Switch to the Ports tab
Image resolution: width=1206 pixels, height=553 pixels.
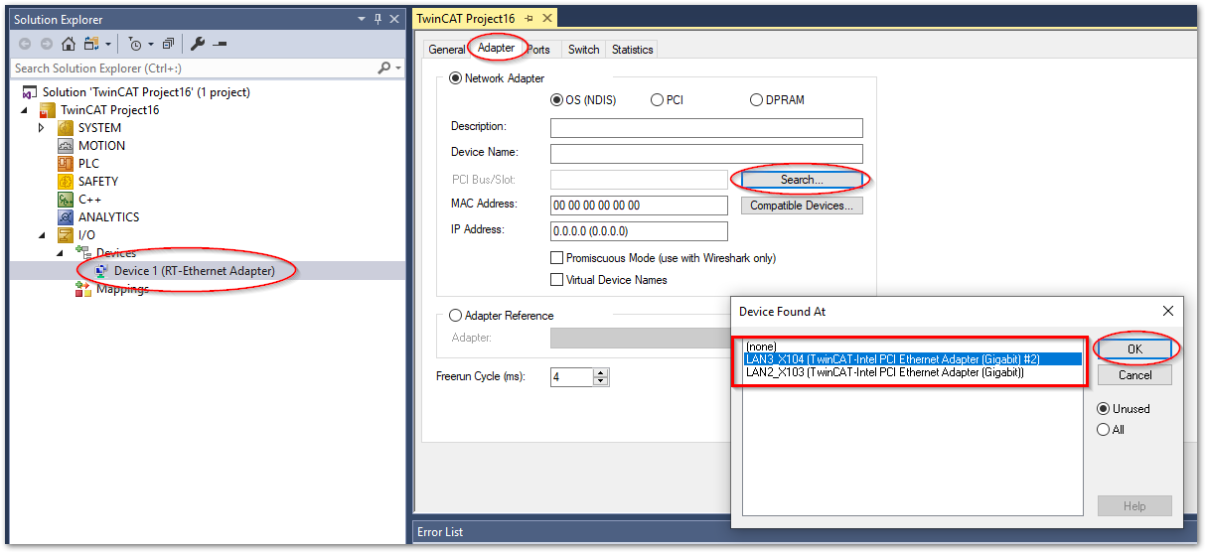point(539,50)
